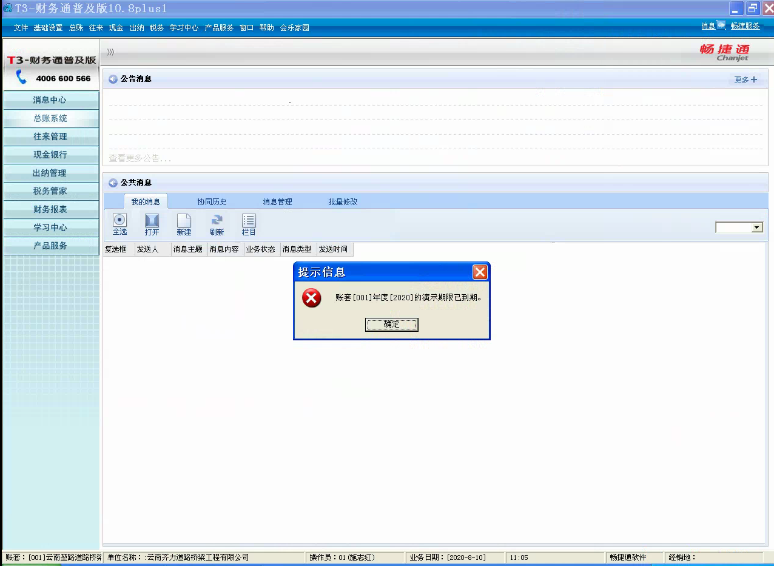Click the dialog message about 演示期限已到期
Viewport: 774px width, 566px height.
409,298
